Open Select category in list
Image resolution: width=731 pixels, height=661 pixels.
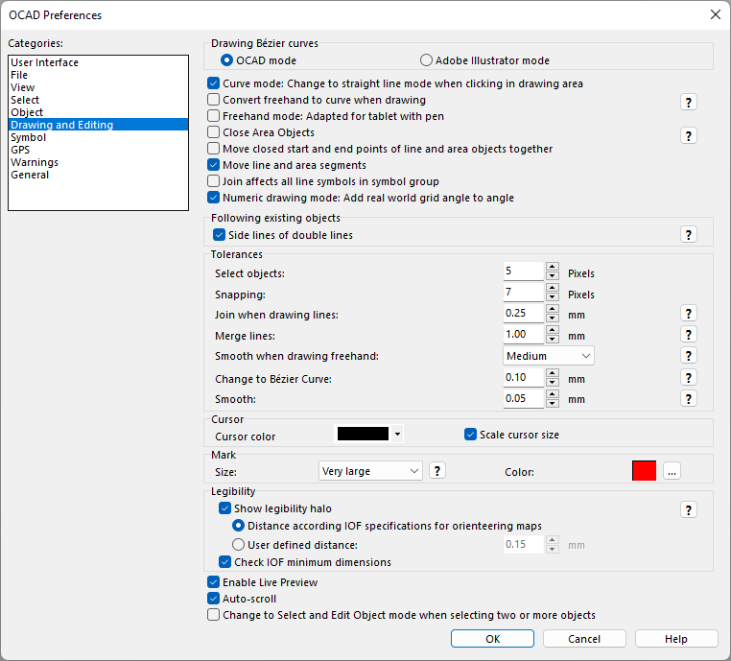99,100
